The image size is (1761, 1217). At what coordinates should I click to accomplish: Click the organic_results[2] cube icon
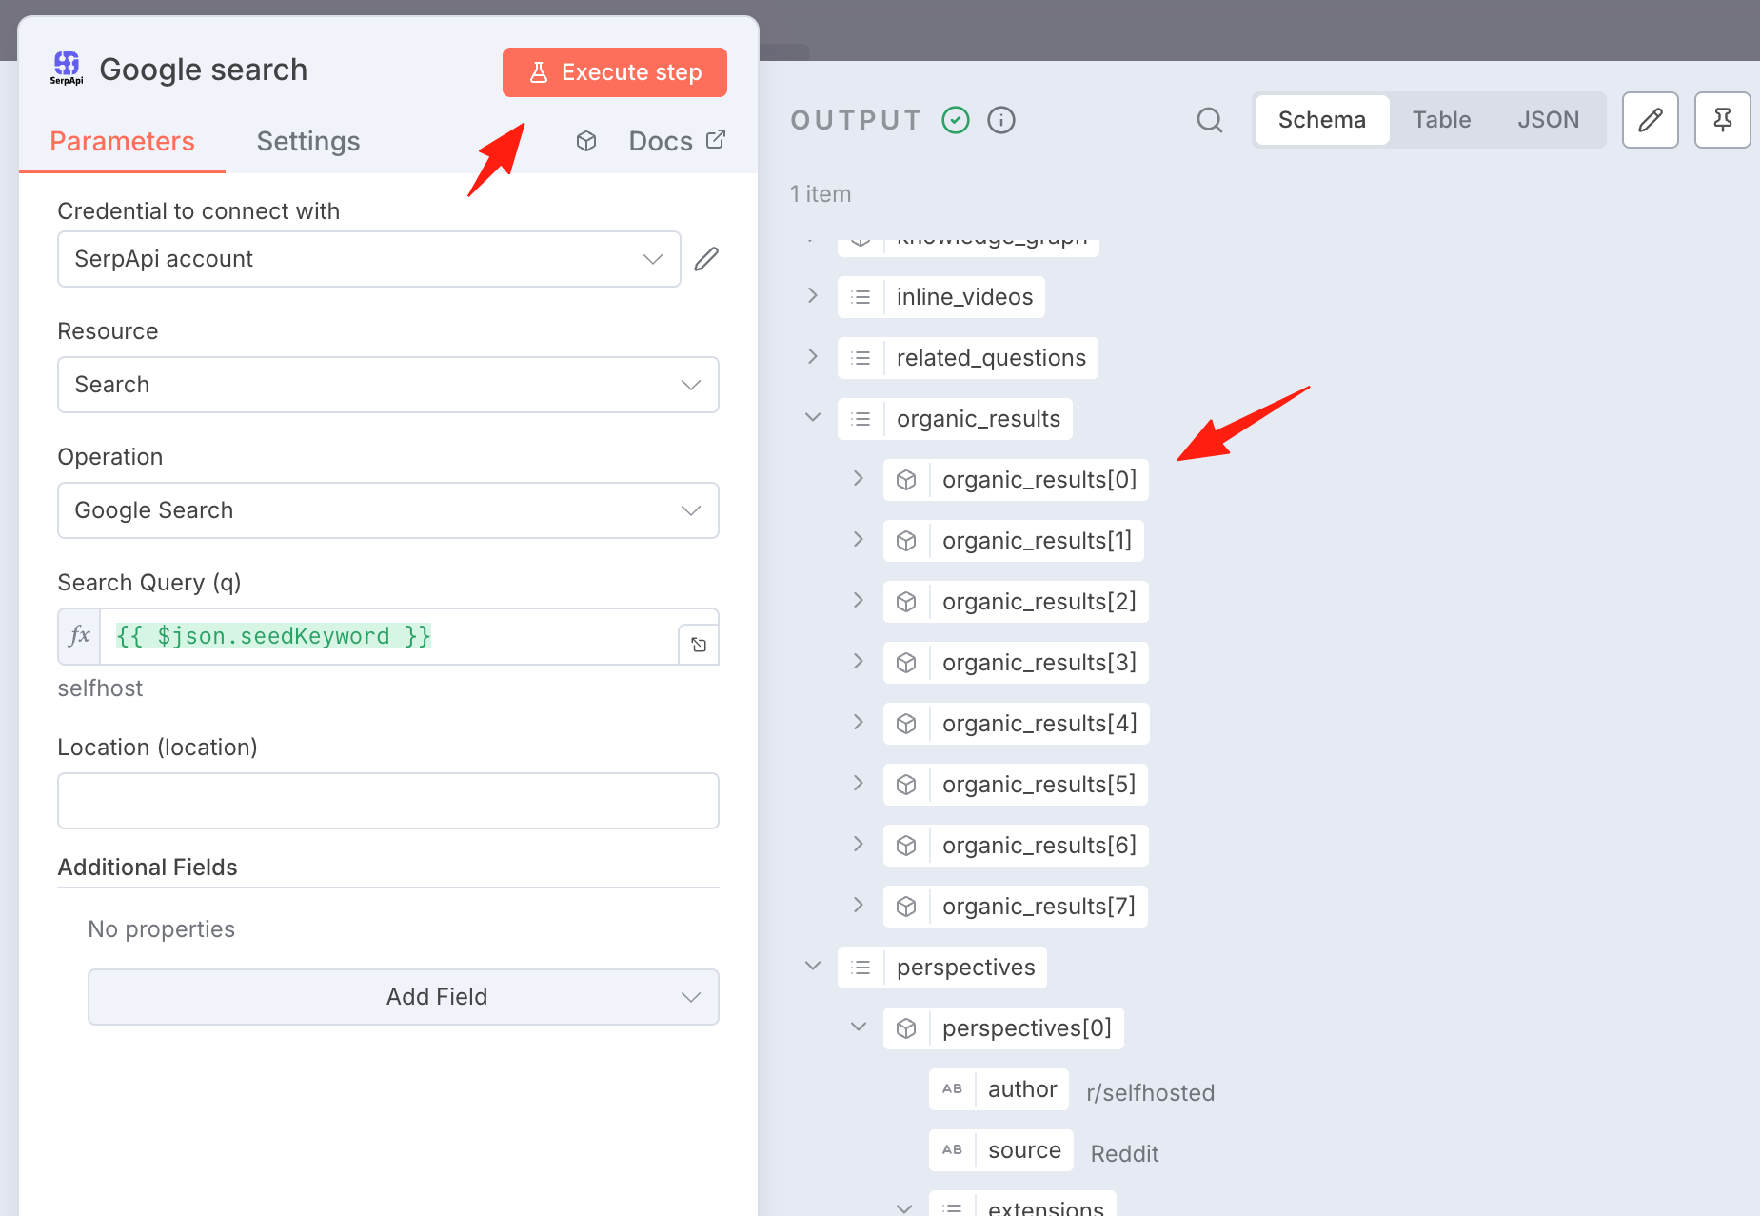pyautogui.click(x=906, y=602)
